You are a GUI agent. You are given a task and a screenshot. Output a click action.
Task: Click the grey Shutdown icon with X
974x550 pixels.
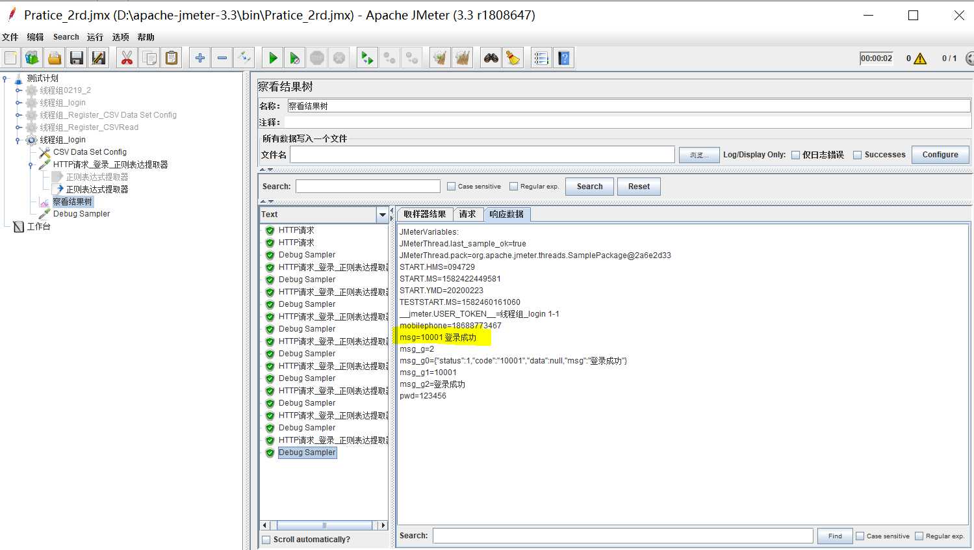339,58
